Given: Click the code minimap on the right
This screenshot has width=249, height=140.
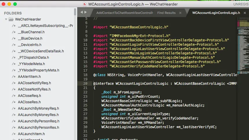Looking at the screenshot, I should [x=243, y=46].
